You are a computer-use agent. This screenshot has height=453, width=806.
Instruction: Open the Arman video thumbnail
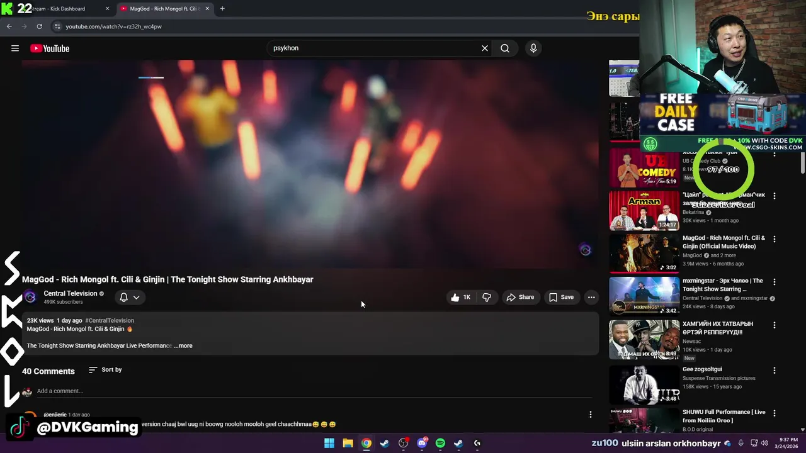(x=644, y=210)
